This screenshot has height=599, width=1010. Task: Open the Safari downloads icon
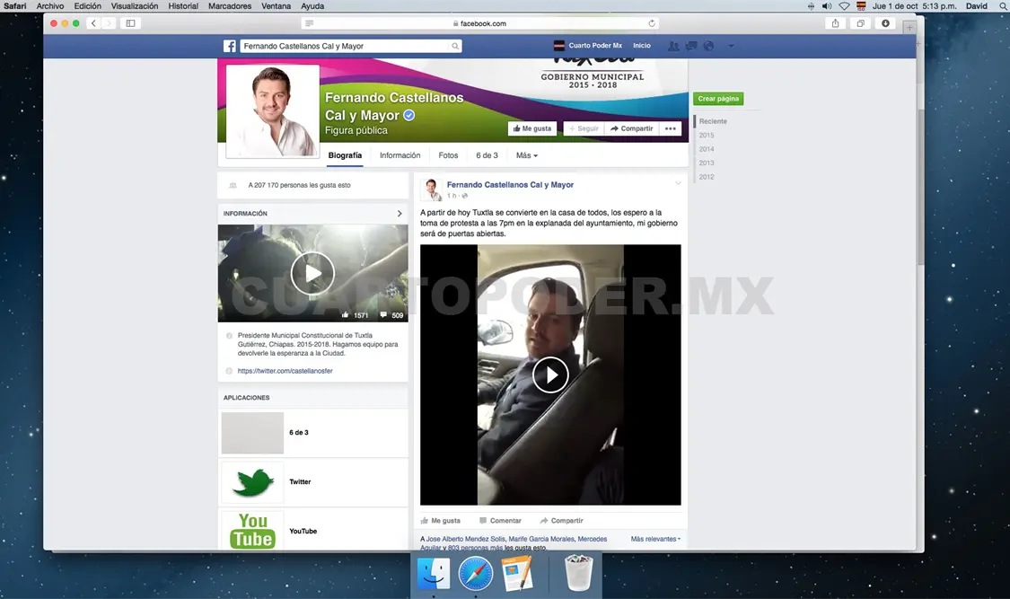[886, 23]
